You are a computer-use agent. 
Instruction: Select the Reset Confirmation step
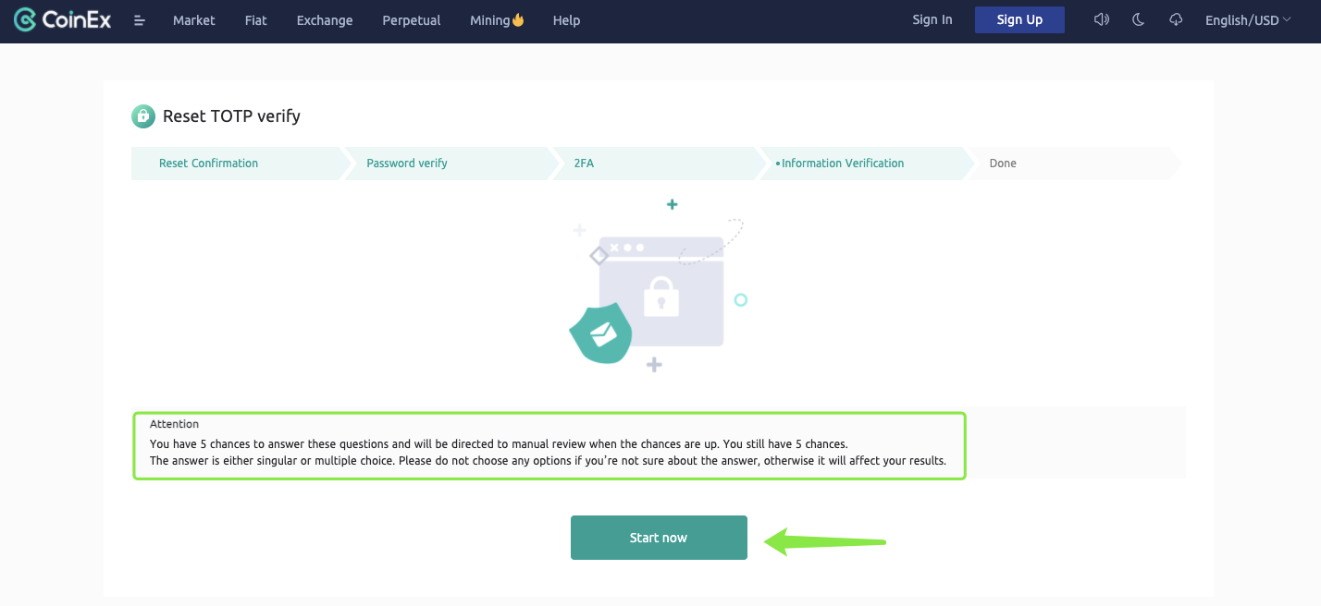click(x=208, y=164)
